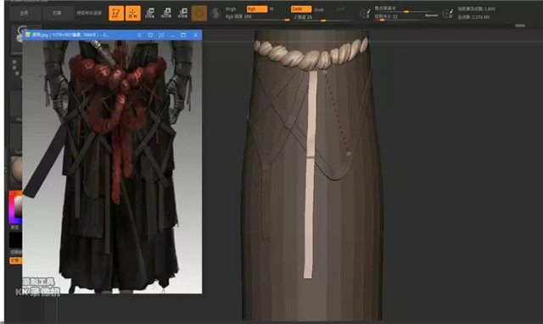
Task: Adjust the Rgb 强度 intensity slider
Action: [258, 17]
